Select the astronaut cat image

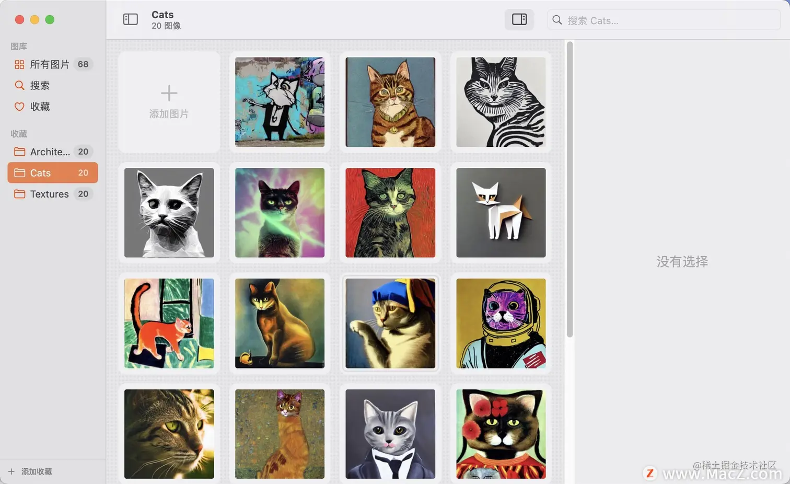pos(501,323)
